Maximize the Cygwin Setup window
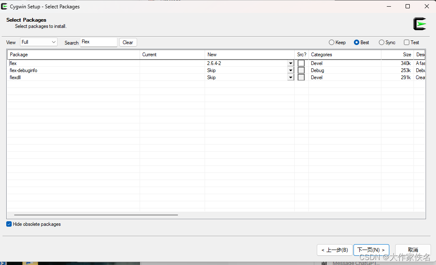The image size is (436, 265). pyautogui.click(x=408, y=6)
